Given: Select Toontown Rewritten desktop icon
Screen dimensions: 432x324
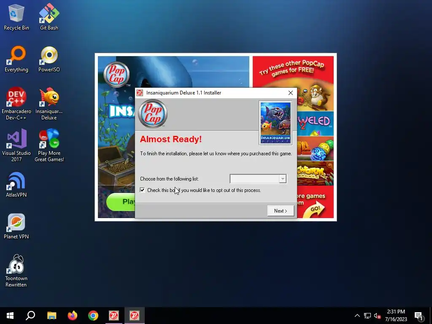Looking at the screenshot, I should [x=16, y=271].
